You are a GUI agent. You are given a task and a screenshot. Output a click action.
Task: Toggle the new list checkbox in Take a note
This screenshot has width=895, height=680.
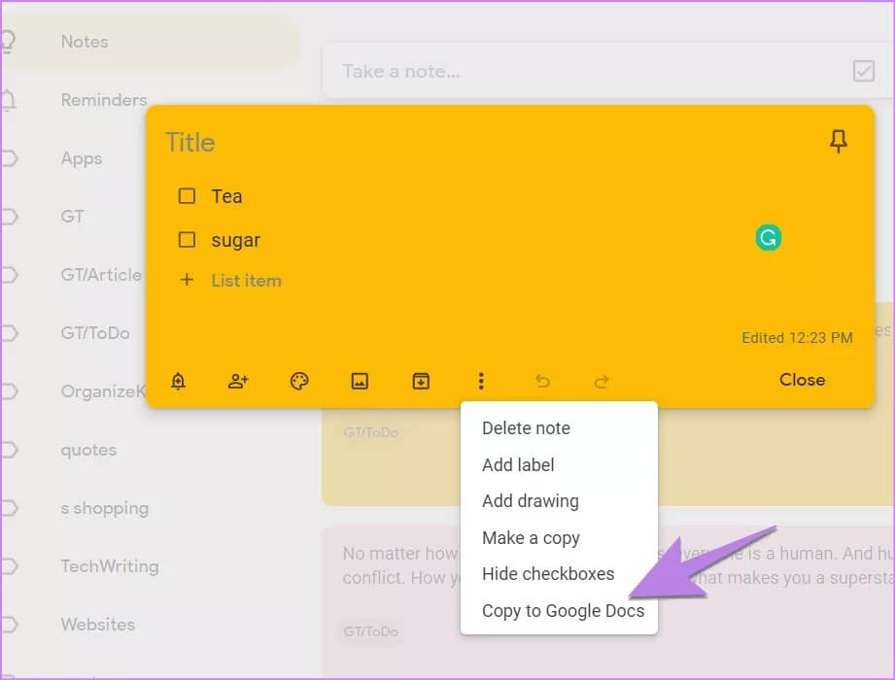click(x=862, y=71)
